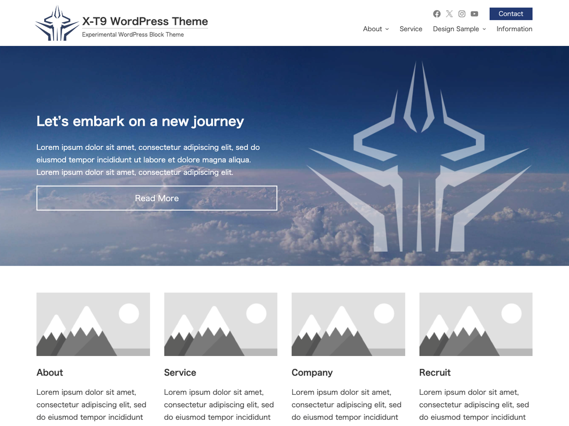Select the About card thumbnail image
569x426 pixels.
point(93,324)
